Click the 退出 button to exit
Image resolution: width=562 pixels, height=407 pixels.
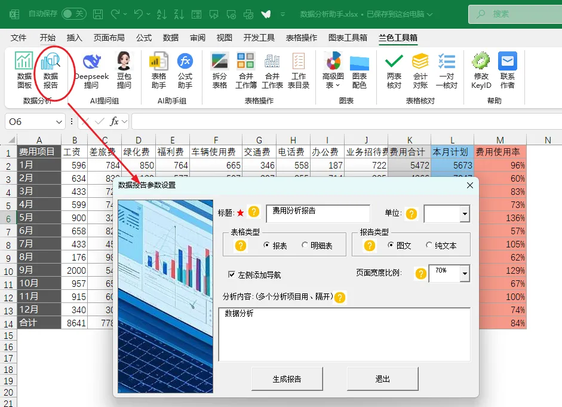pyautogui.click(x=382, y=379)
